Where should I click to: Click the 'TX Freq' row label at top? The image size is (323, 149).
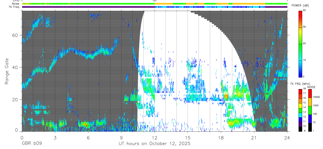point(14,7)
